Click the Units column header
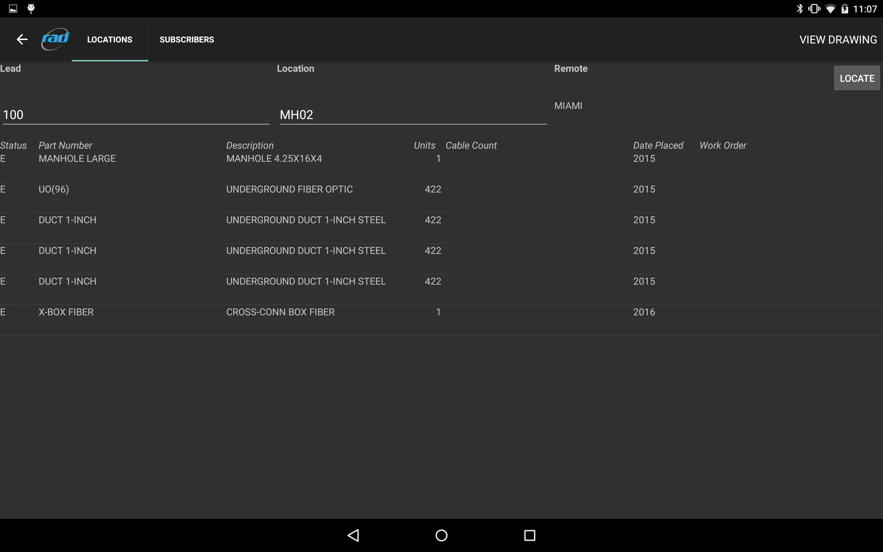 [425, 145]
